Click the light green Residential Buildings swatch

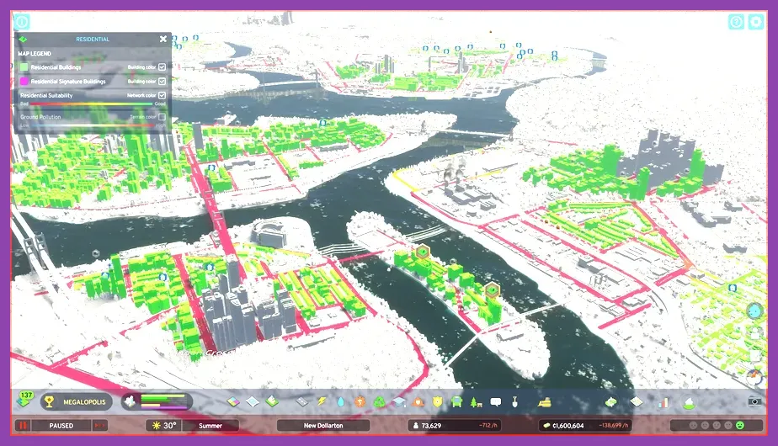(24, 67)
